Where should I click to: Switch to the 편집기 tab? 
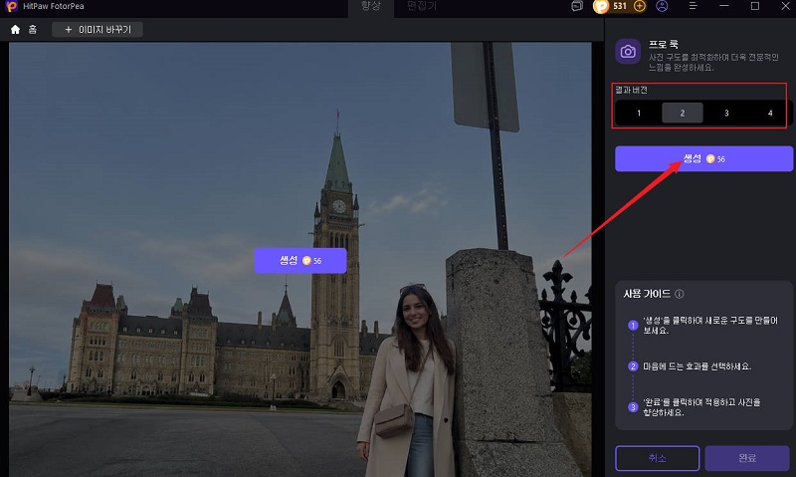tap(422, 6)
